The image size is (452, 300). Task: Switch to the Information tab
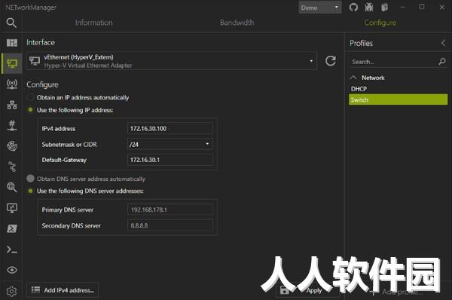(x=93, y=23)
